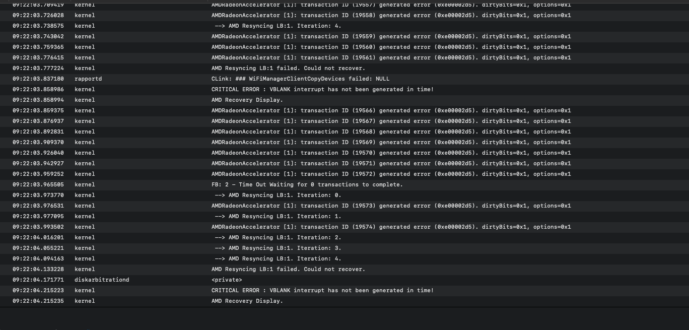This screenshot has width=689, height=330.
Task: Select the AMD Resyncing Iteration: 3 entry
Action: click(278, 248)
